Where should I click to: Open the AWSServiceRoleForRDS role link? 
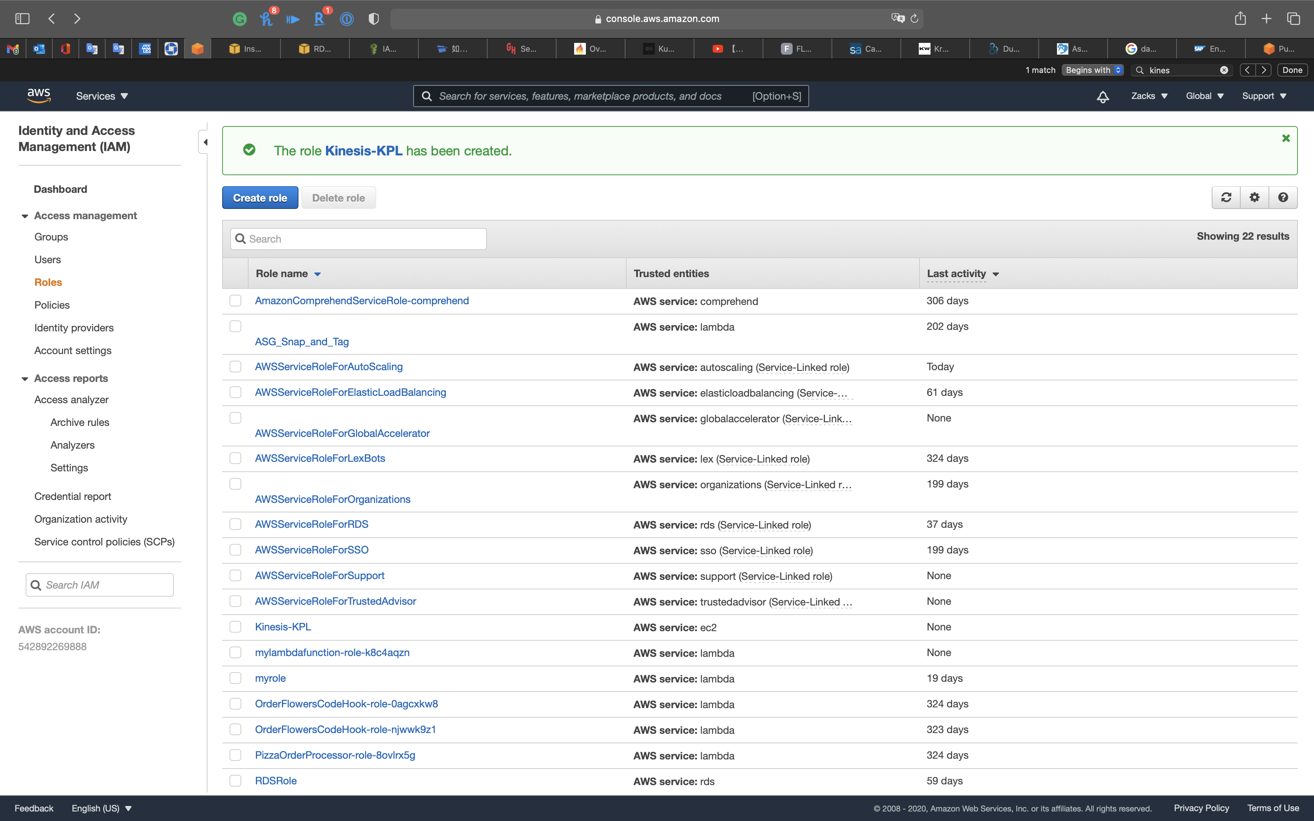(312, 524)
